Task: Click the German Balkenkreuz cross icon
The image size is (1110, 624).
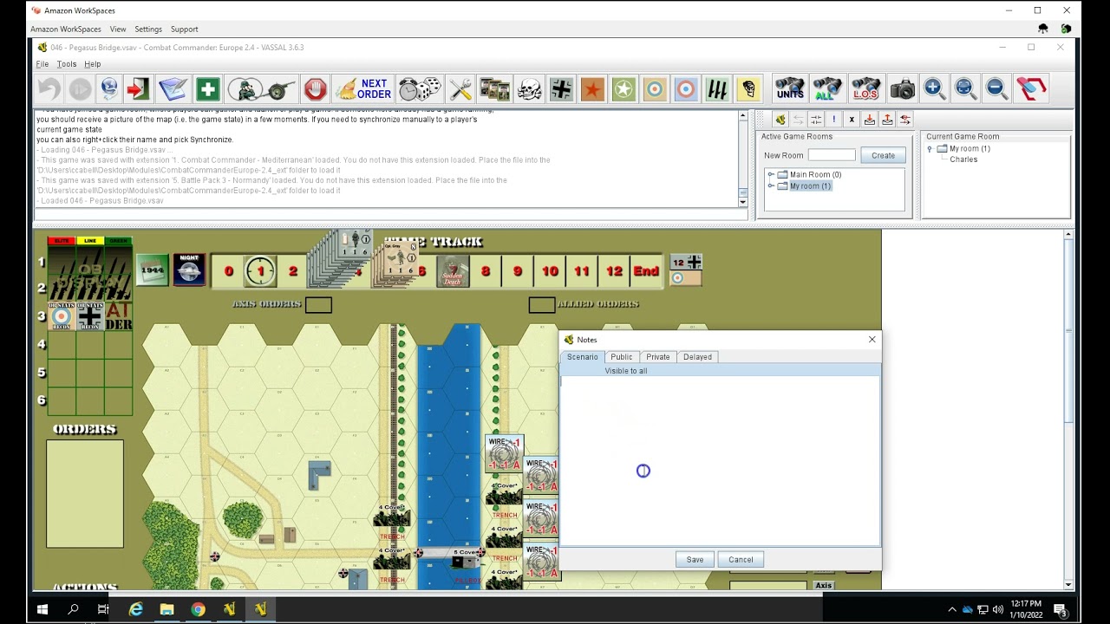Action: pos(561,88)
